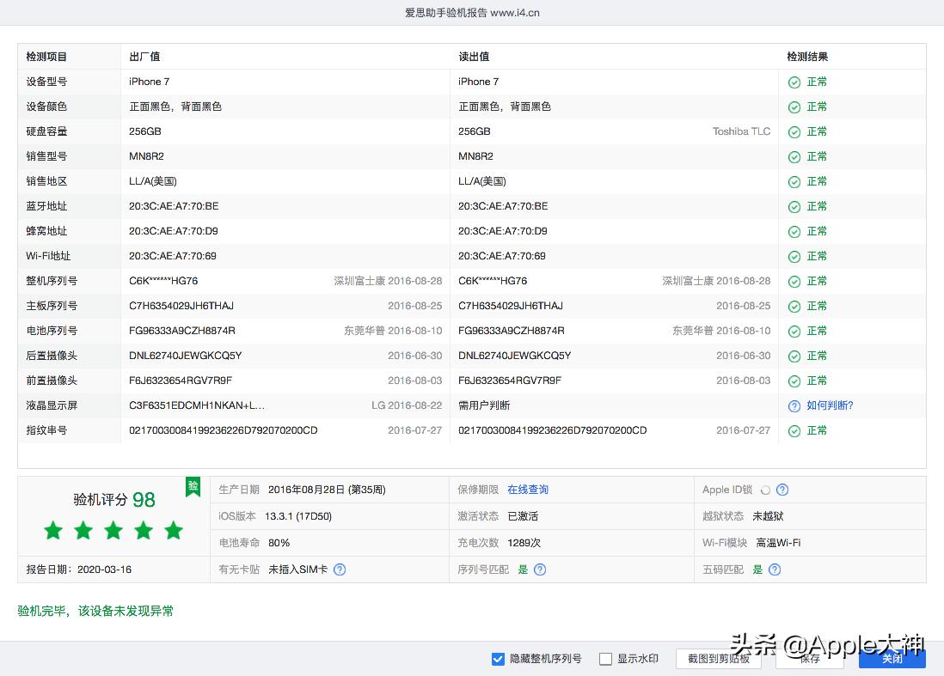
Task: Click the green check icon for 设备型号 row
Action: click(794, 82)
